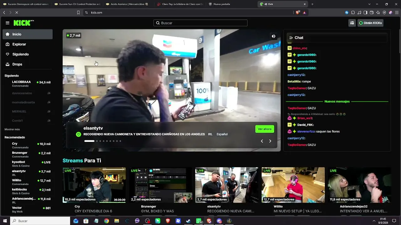Open Willito stream thumbnail
401x225 pixels.
(293, 185)
